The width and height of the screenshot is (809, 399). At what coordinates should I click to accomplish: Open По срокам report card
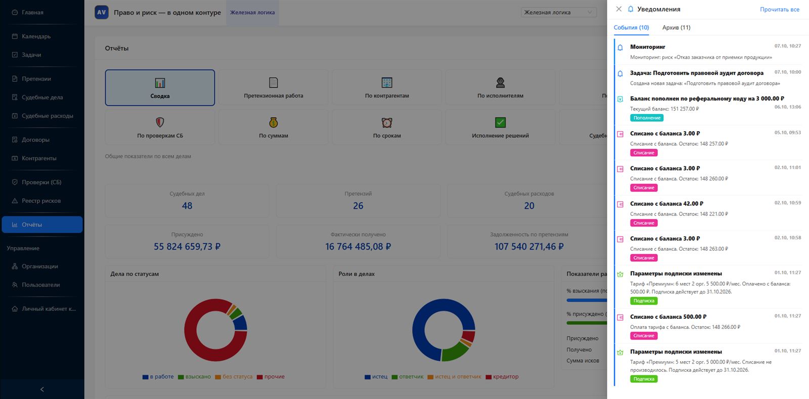click(387, 128)
